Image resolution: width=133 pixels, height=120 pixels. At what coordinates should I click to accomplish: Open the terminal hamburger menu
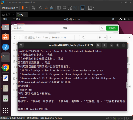point(105,45)
